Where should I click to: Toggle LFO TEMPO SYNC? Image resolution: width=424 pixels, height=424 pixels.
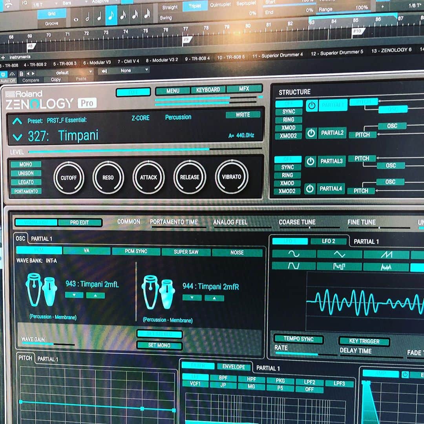click(x=298, y=339)
